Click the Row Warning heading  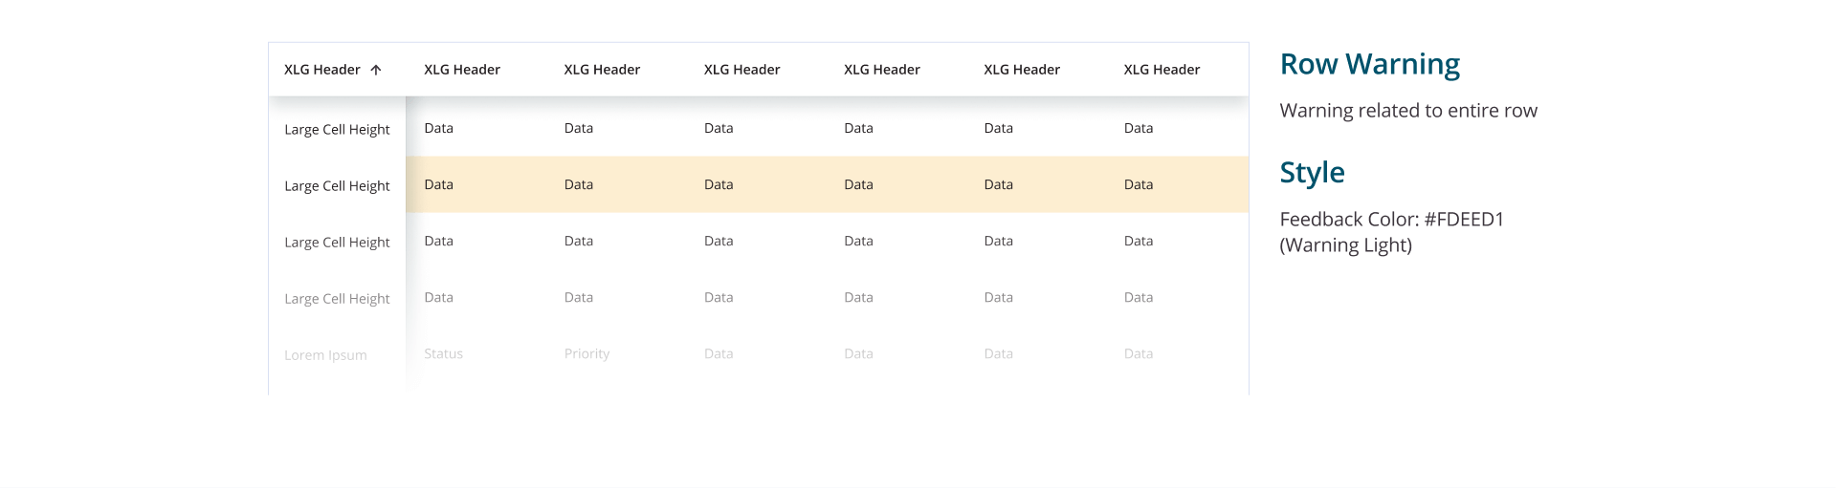[x=1369, y=64]
